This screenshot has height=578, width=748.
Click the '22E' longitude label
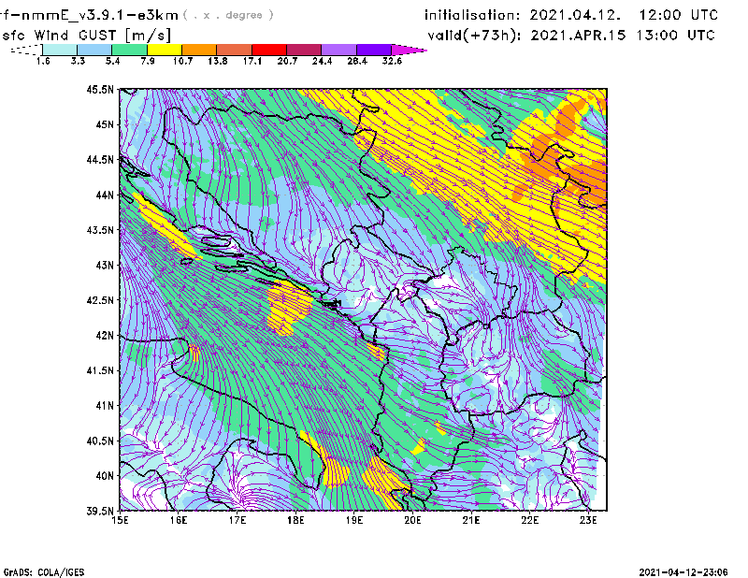pyautogui.click(x=530, y=520)
